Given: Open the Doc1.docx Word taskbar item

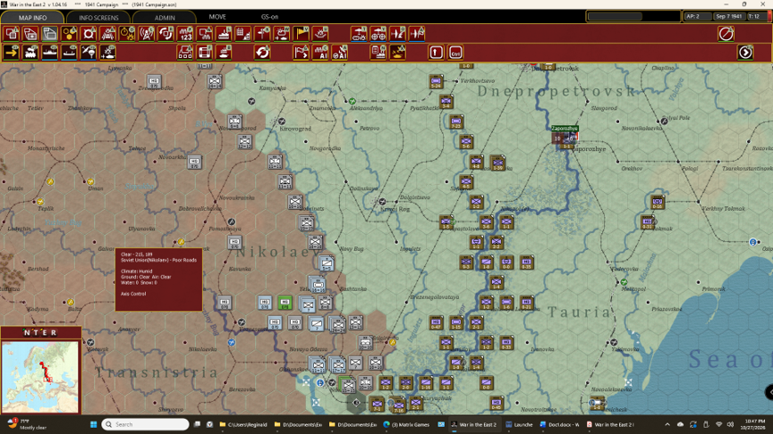Looking at the screenshot, I should (559, 424).
